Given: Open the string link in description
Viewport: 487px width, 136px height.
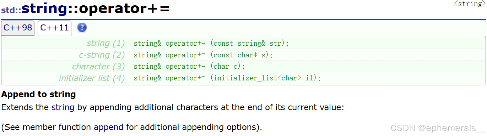Looking at the screenshot, I should coord(63,107).
